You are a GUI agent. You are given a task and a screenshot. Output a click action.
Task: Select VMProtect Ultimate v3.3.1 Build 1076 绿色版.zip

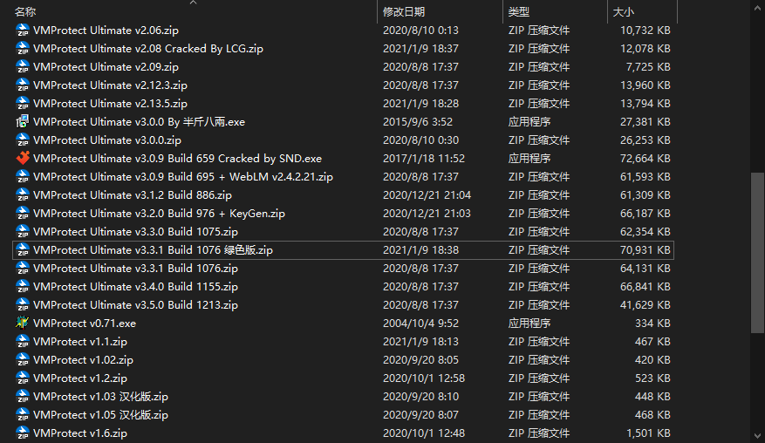(153, 250)
